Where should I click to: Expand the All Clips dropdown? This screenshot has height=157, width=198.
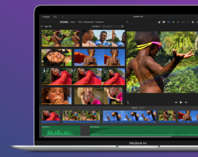(x=96, y=27)
